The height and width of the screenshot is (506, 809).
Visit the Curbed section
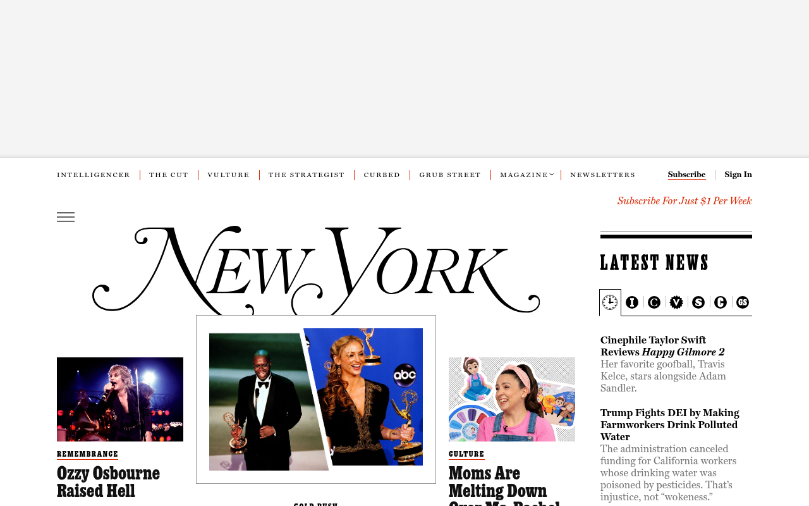[382, 175]
